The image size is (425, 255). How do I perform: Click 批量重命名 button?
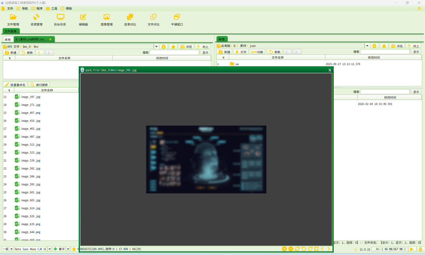(x=15, y=85)
